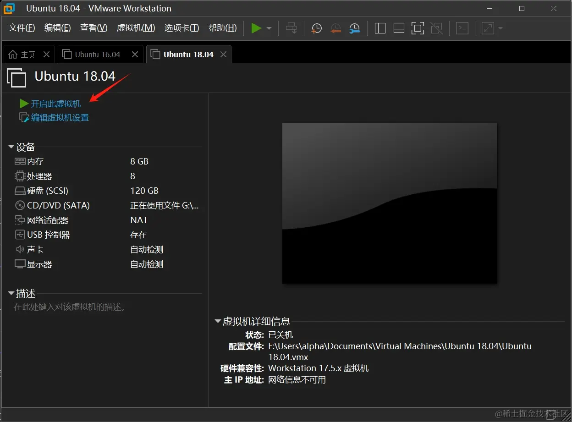Click the virtual machine preview thumbnail
This screenshot has width=572, height=422.
(x=390, y=203)
